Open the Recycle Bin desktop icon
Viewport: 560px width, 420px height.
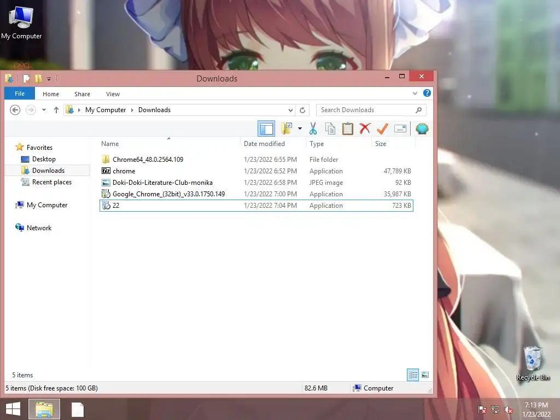coord(533,363)
